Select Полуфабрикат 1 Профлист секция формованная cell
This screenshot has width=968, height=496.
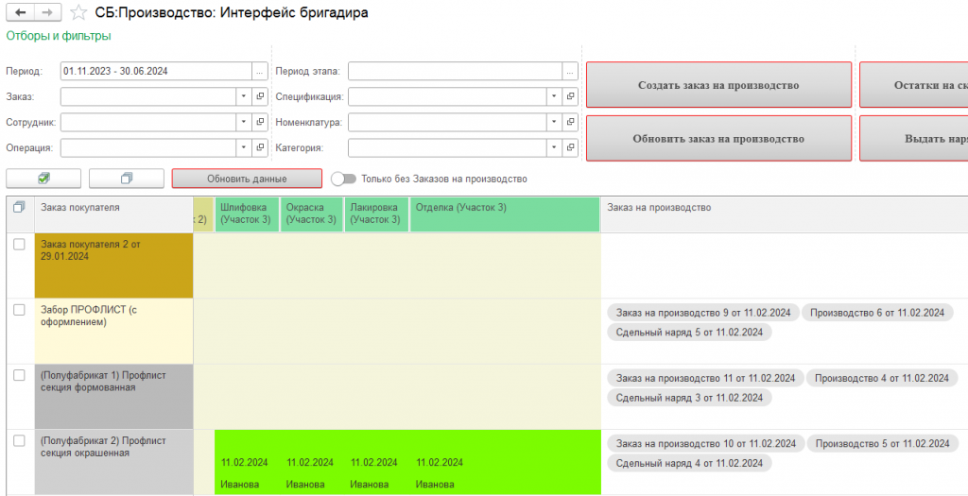click(113, 397)
